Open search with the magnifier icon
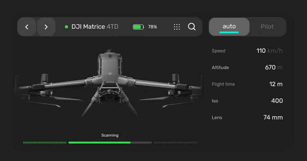Screen dimensions: 307x161 click(x=192, y=26)
